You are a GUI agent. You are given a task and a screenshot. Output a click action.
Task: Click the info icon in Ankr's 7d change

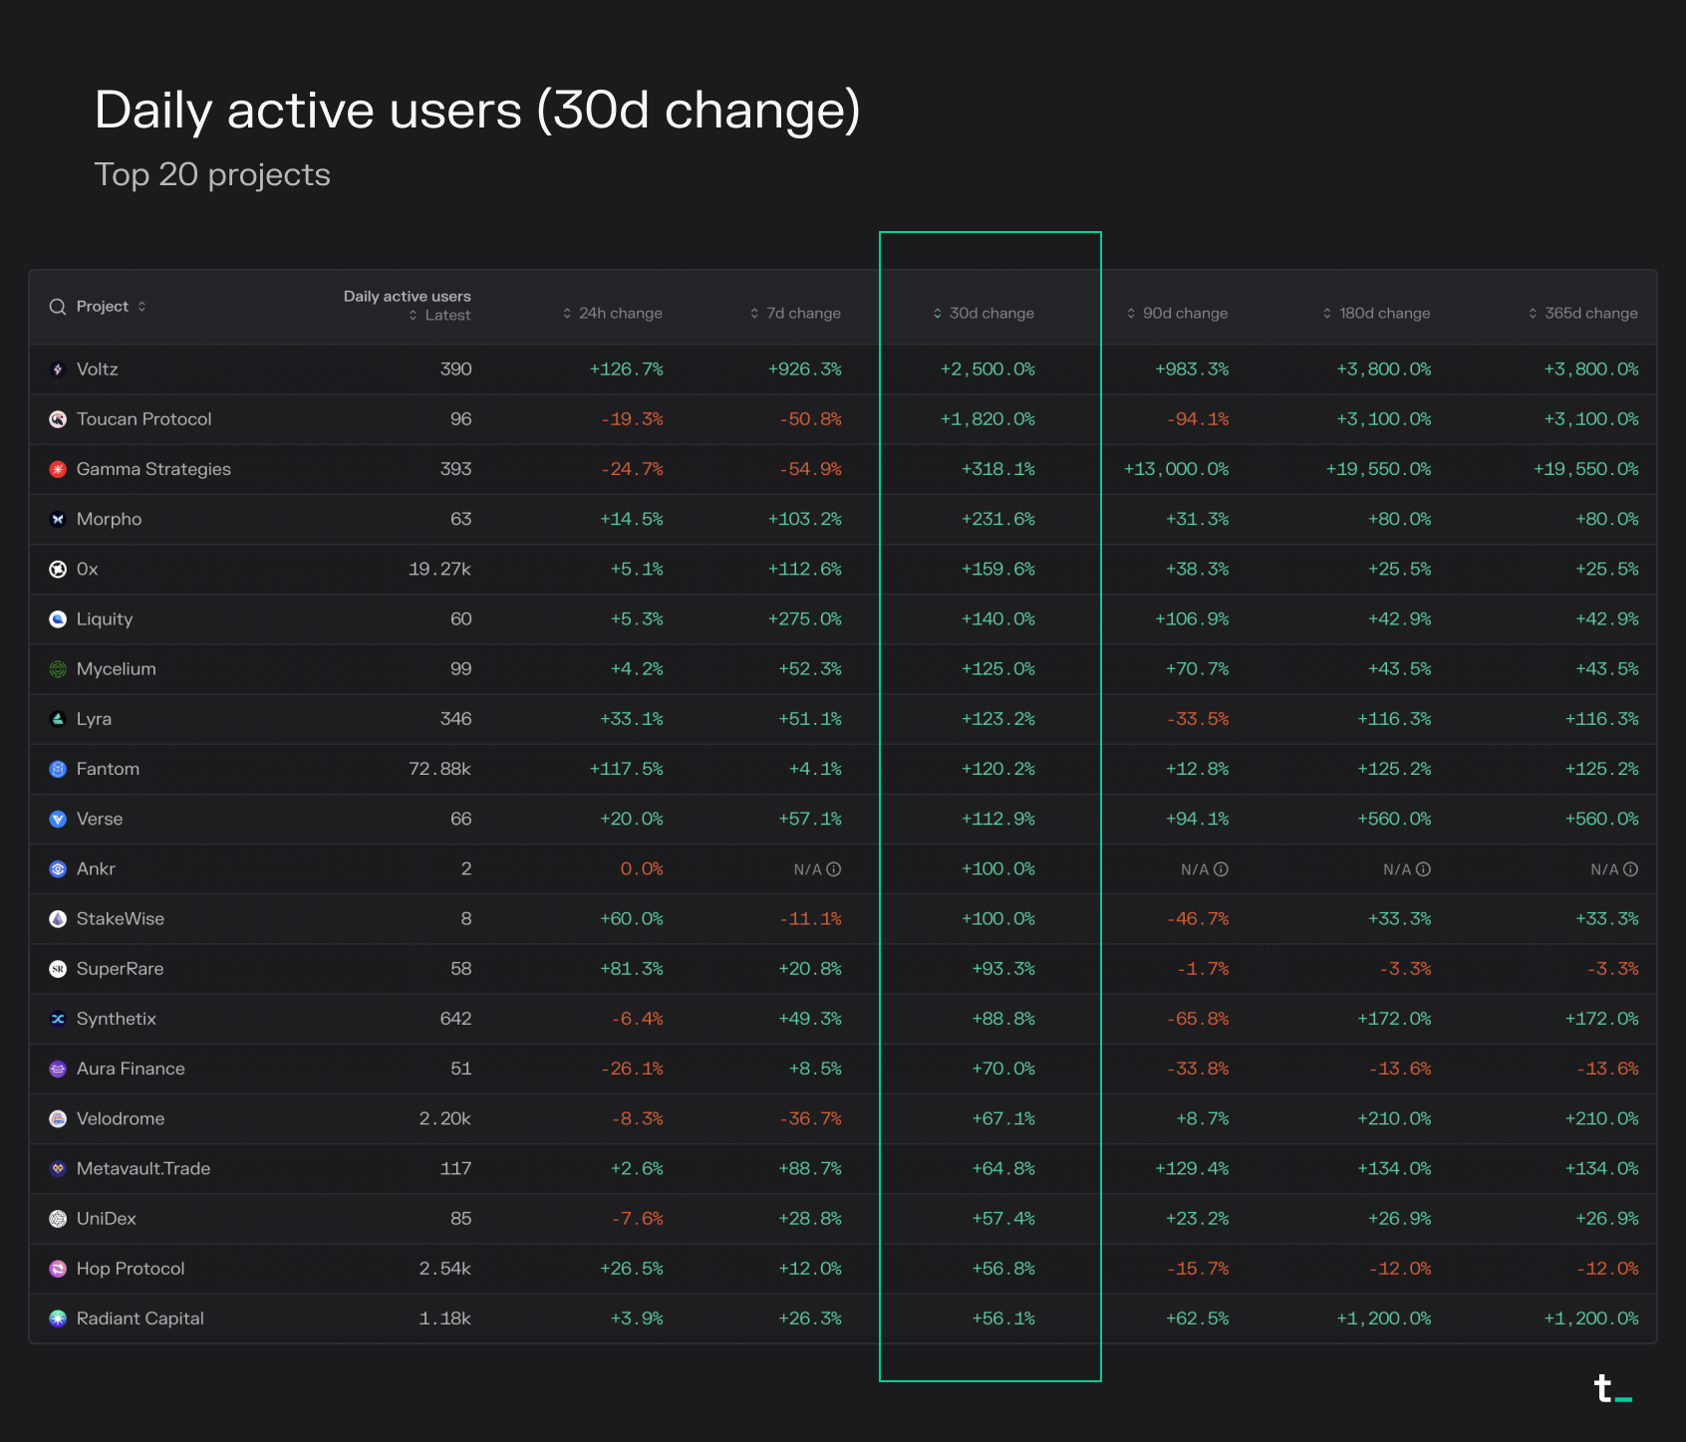[834, 869]
